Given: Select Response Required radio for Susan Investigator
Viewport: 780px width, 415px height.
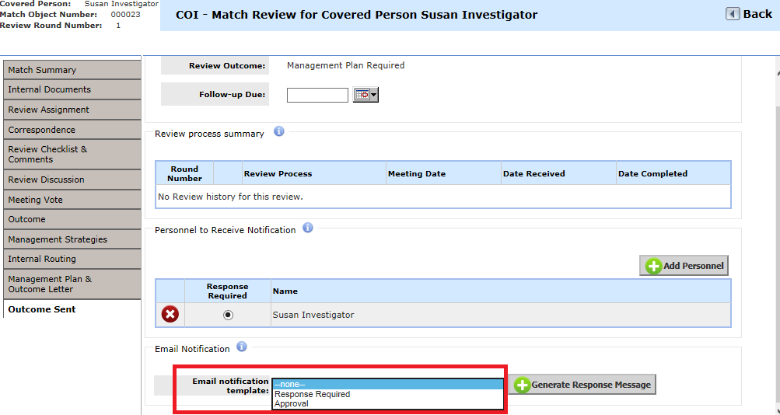Looking at the screenshot, I should pyautogui.click(x=228, y=315).
